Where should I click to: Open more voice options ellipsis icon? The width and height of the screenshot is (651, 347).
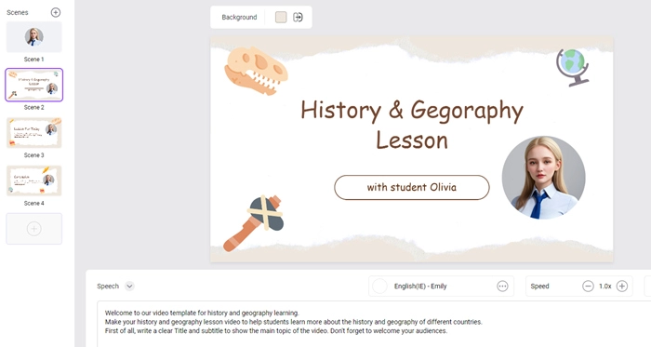502,286
